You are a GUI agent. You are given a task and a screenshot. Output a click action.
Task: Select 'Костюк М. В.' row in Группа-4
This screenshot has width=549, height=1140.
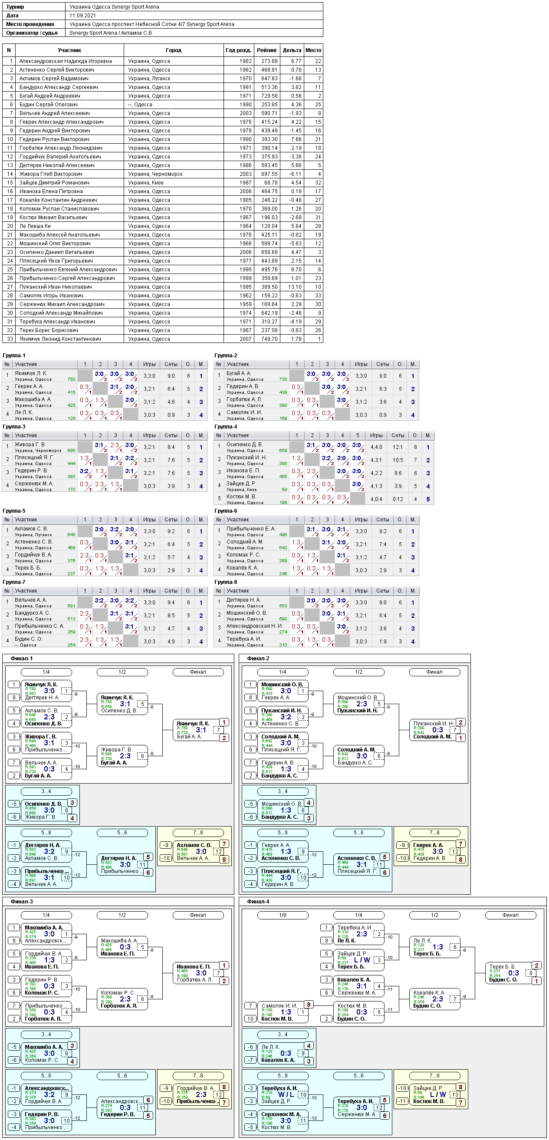(x=324, y=499)
